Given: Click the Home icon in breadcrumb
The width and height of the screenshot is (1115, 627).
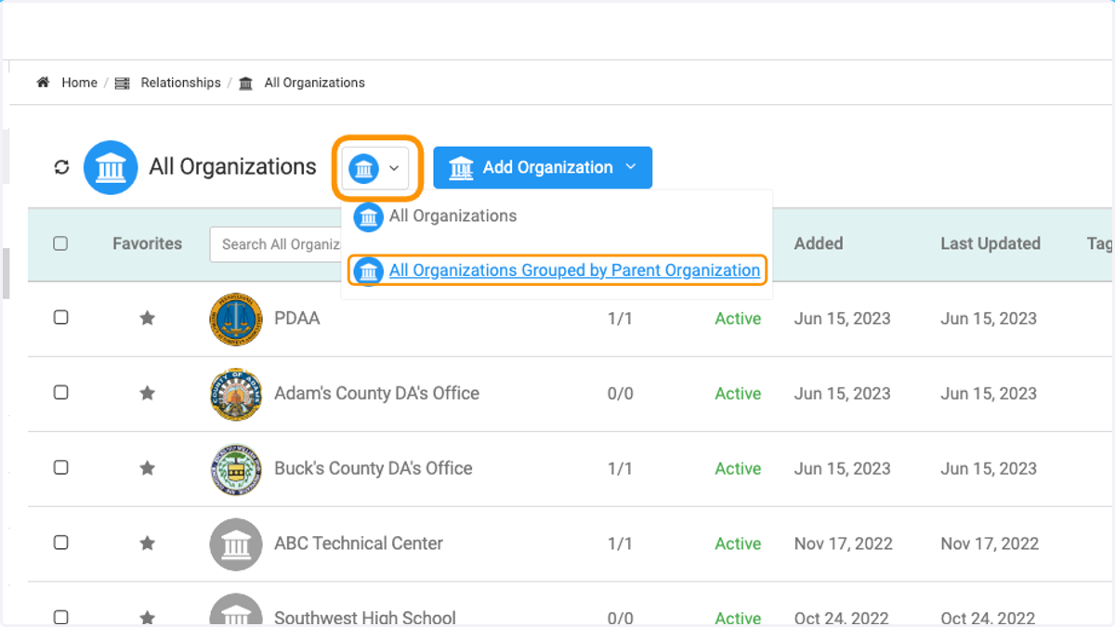Looking at the screenshot, I should [43, 83].
